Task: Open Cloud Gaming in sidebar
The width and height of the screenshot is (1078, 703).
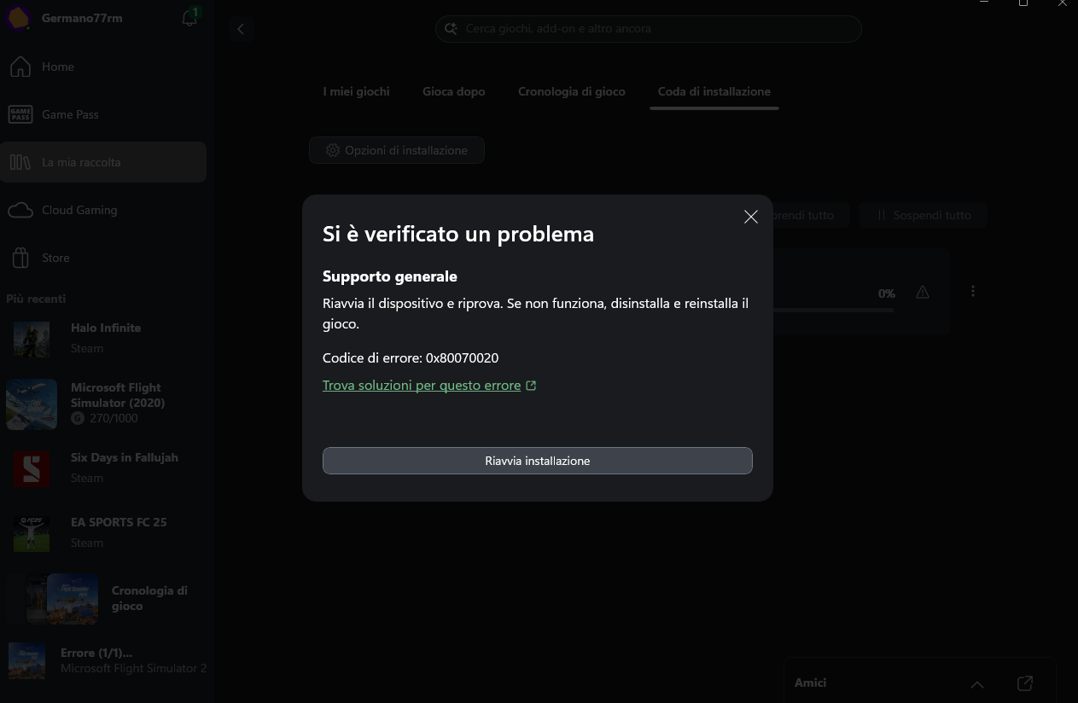Action: [x=79, y=210]
